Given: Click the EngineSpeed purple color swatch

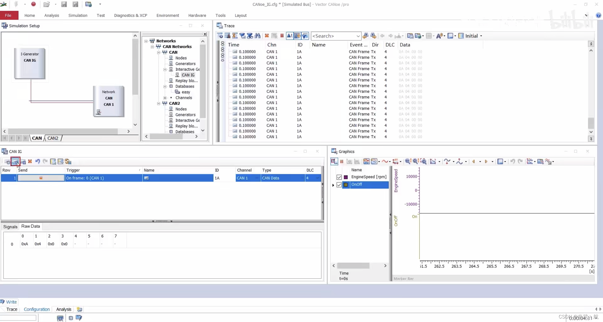Looking at the screenshot, I should tap(346, 177).
